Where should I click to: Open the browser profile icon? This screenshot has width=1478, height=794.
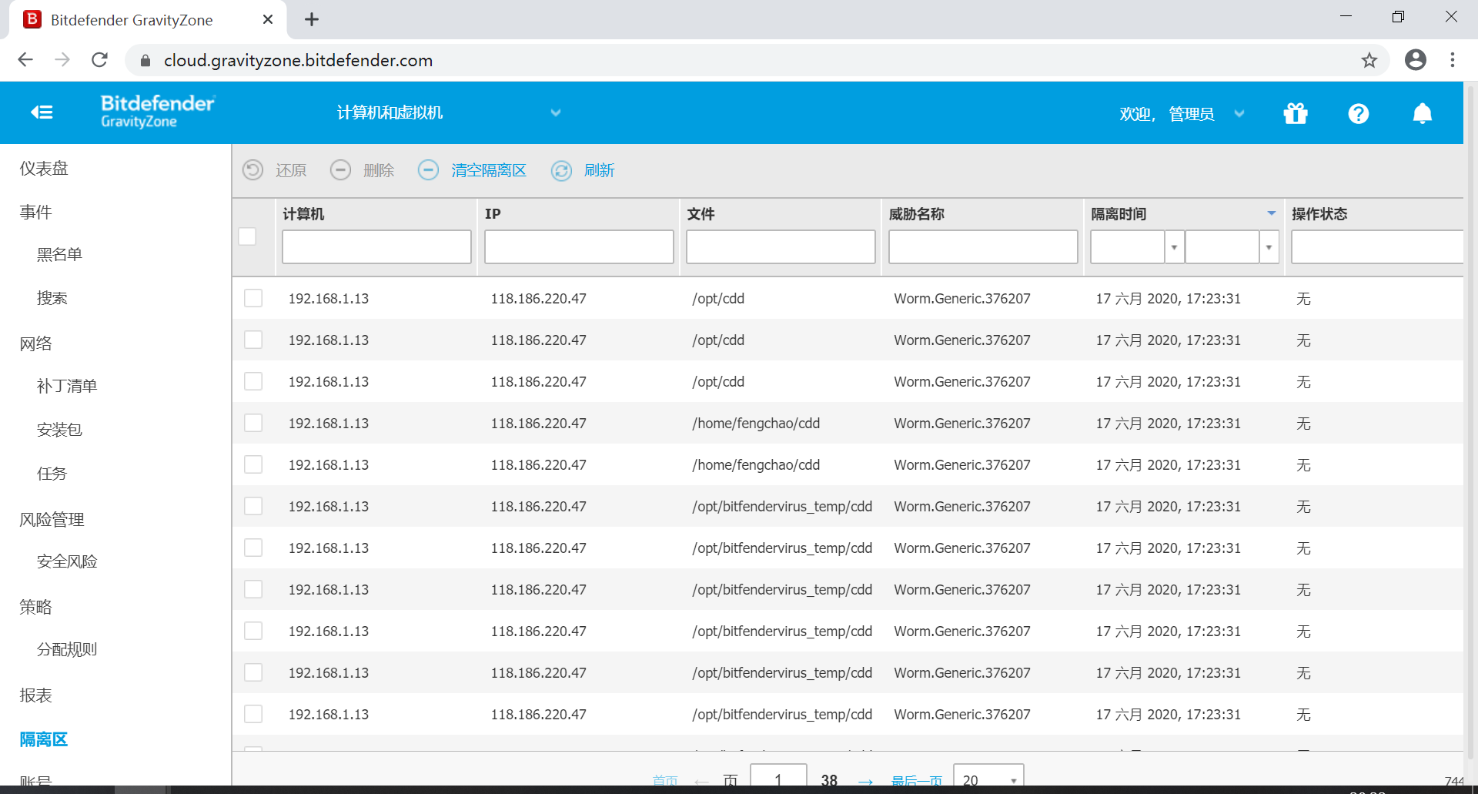1416,60
